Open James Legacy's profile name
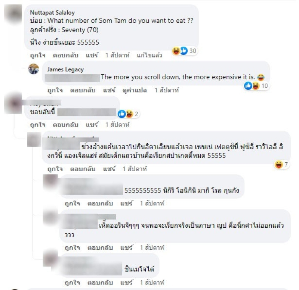This screenshot has height=290, width=299. point(65,69)
